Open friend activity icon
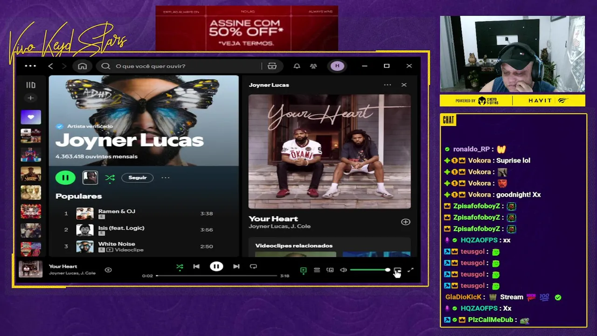 coord(313,66)
